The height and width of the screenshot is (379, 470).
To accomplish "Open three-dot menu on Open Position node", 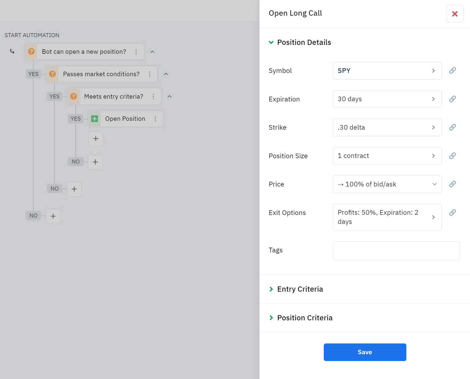I will click(x=155, y=119).
